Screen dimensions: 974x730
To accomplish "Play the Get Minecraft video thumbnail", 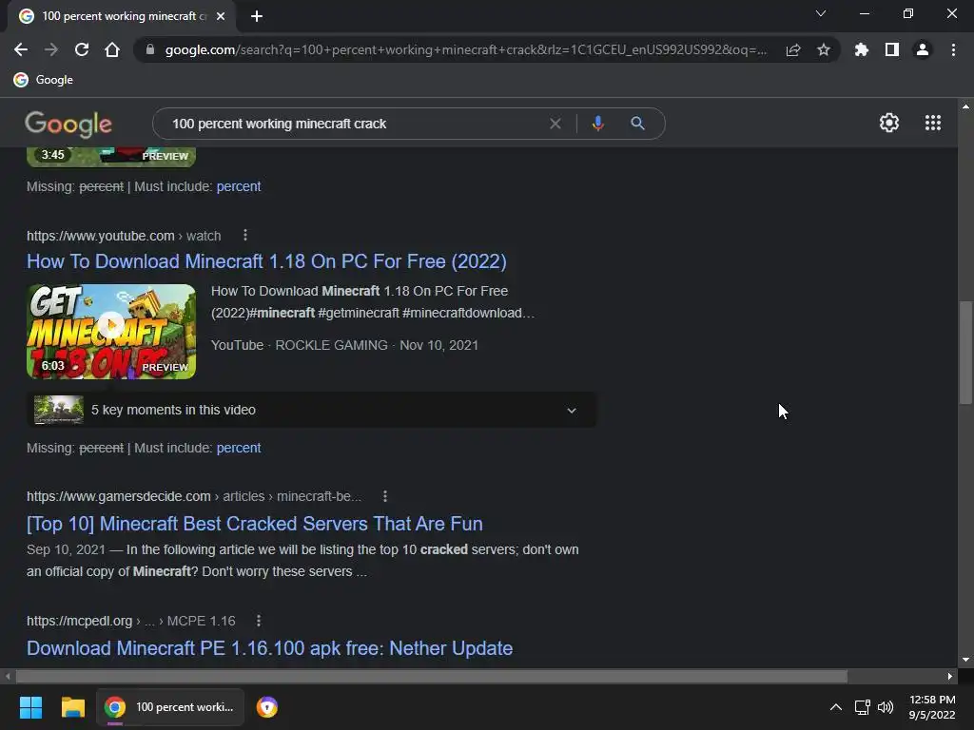I will pos(111,332).
